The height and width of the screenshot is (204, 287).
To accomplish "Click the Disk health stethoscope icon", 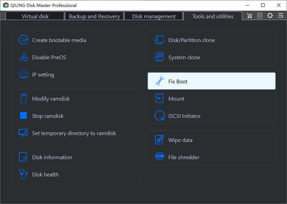I will coord(23,174).
